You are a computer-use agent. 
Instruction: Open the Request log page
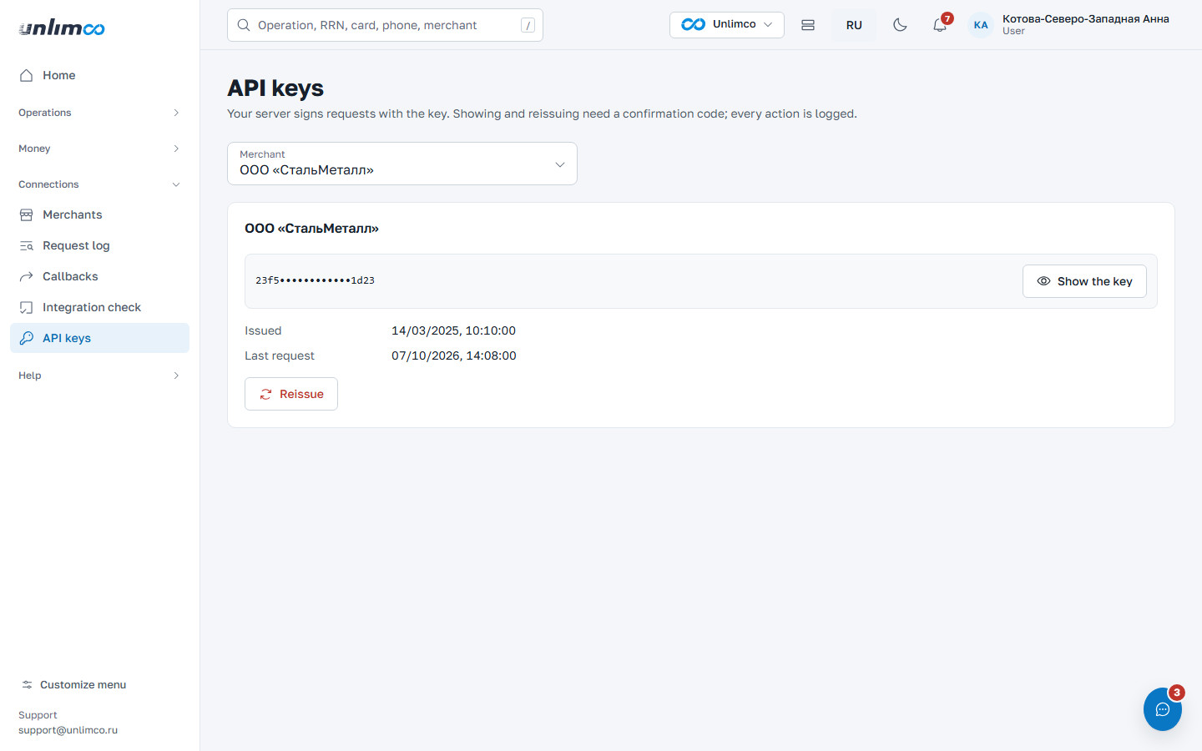coord(99,245)
